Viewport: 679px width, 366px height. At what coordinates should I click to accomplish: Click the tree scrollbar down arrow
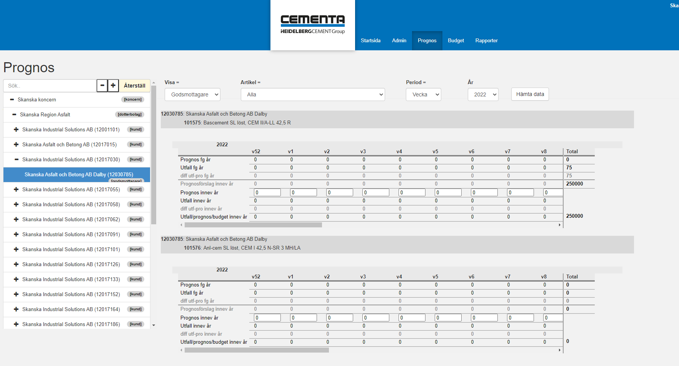tap(154, 325)
